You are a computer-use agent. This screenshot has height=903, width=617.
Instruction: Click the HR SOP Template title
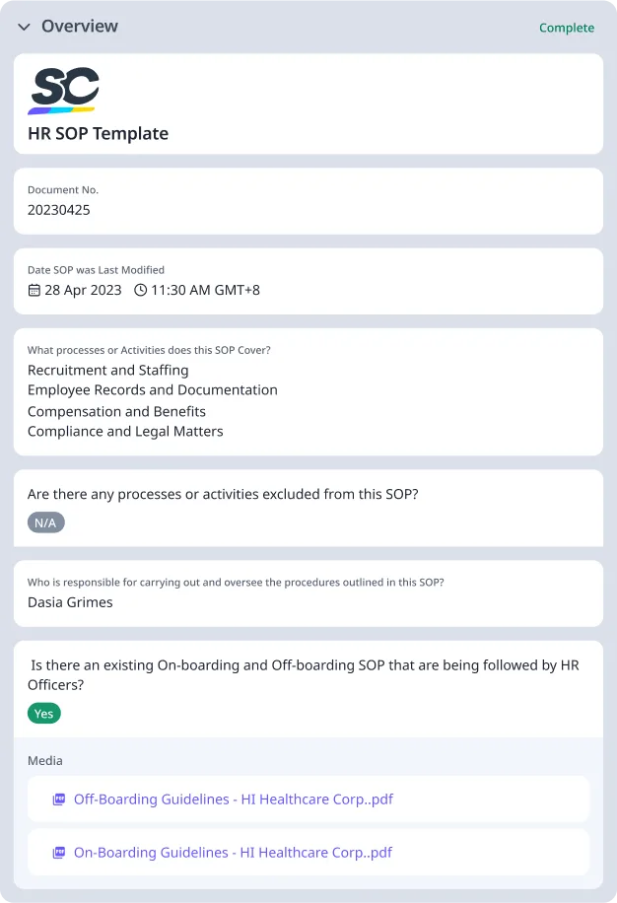[97, 133]
